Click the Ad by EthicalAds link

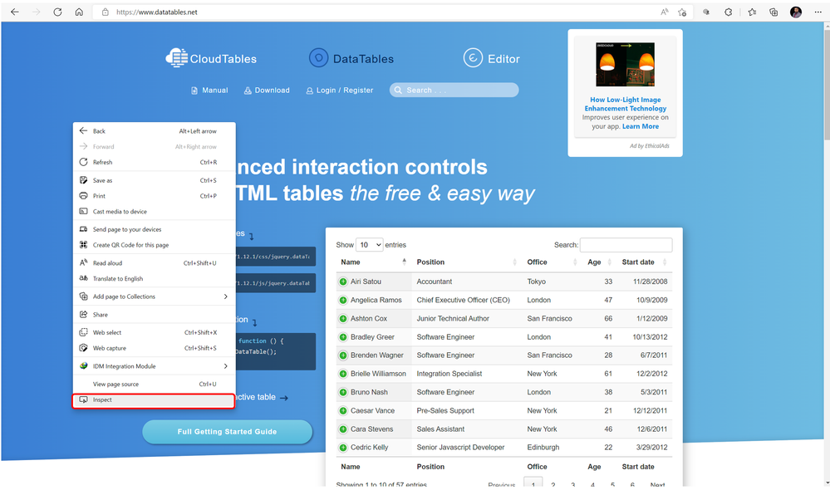(x=650, y=145)
